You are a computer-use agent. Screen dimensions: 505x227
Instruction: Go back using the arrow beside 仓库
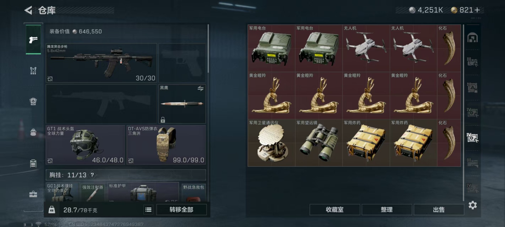[28, 11]
